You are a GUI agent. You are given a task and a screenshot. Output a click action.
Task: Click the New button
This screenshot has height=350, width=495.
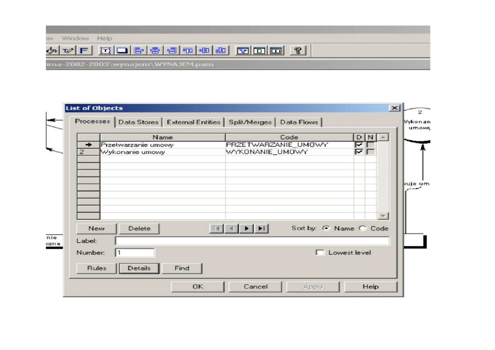[96, 228]
